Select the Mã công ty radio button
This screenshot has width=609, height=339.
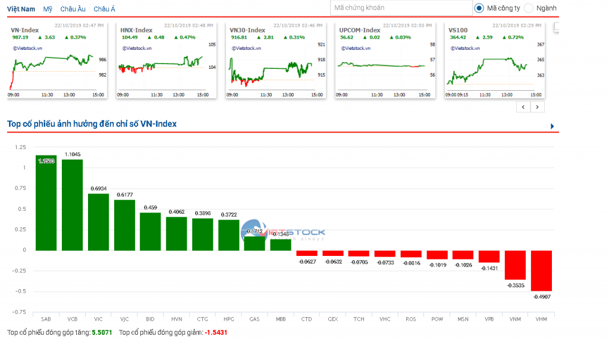click(479, 8)
